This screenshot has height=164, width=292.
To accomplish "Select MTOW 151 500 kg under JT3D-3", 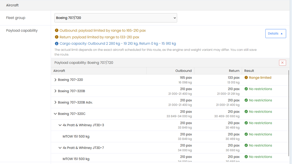I will click(76, 136).
